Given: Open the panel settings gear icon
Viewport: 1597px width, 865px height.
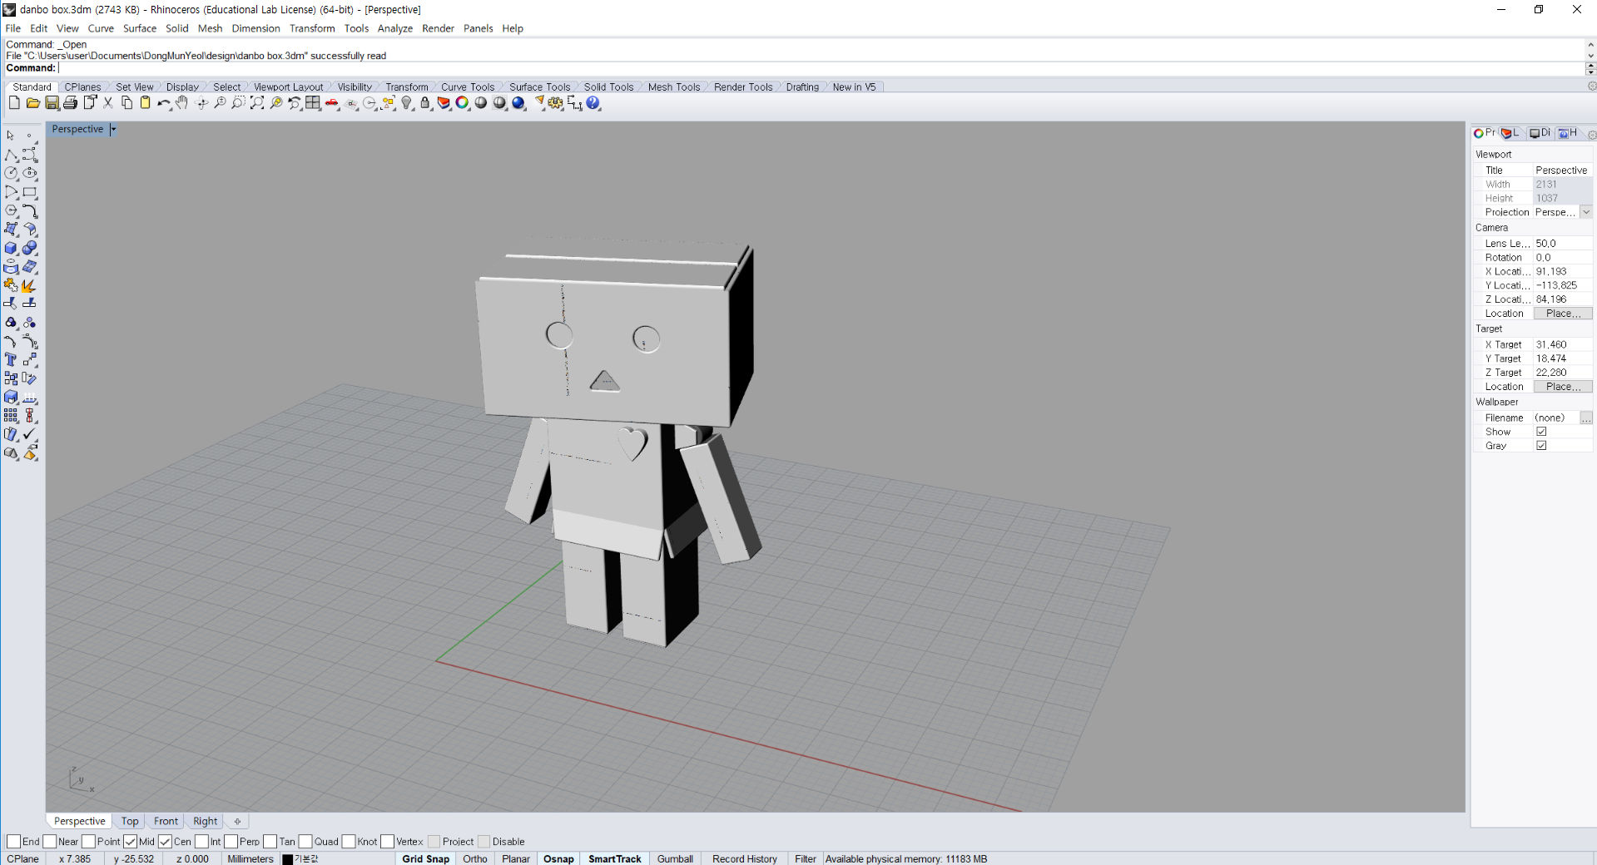Looking at the screenshot, I should (x=1591, y=133).
